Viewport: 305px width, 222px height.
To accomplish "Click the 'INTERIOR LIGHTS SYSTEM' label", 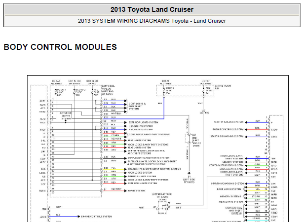I will click(x=142, y=176).
